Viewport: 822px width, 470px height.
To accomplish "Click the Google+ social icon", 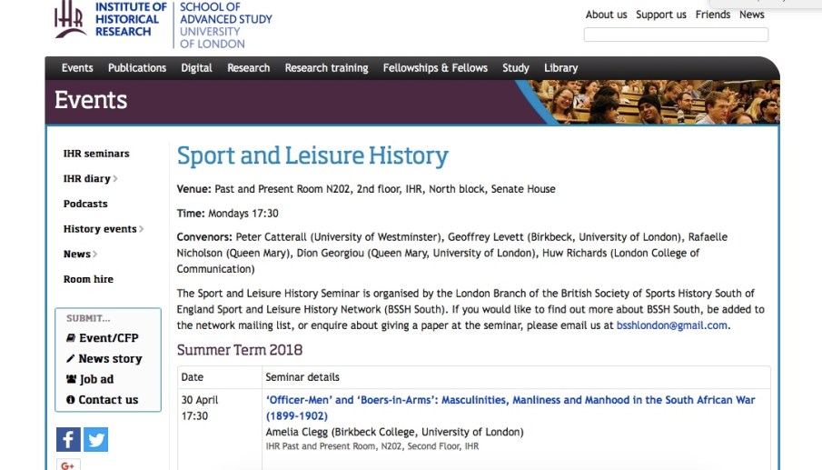I will [x=68, y=465].
